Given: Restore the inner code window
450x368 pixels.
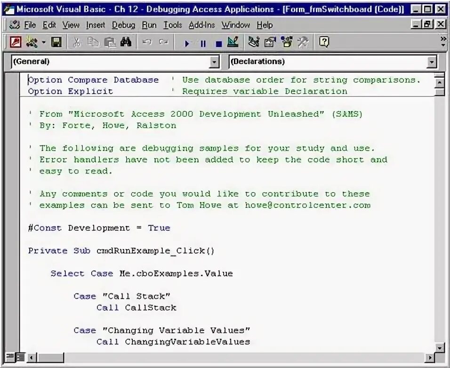Looking at the screenshot, I should [427, 24].
